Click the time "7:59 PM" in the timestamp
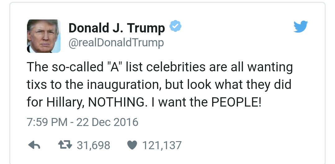The height and width of the screenshot is (164, 335). (47, 122)
